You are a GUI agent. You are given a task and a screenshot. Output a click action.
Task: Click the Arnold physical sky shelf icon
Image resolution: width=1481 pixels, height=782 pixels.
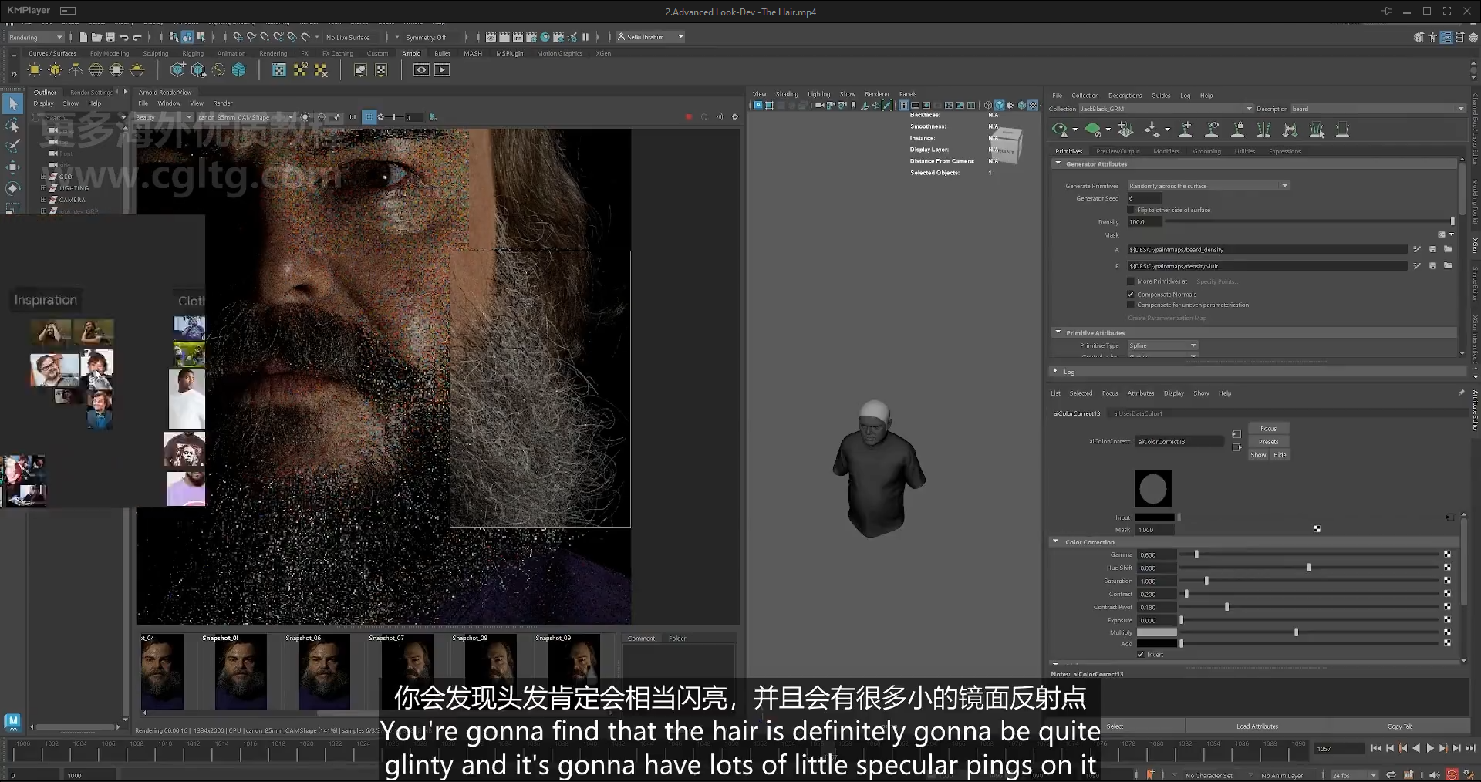(137, 70)
